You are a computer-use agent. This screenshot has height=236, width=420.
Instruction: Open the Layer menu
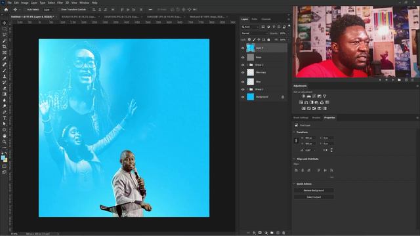[x=34, y=3]
